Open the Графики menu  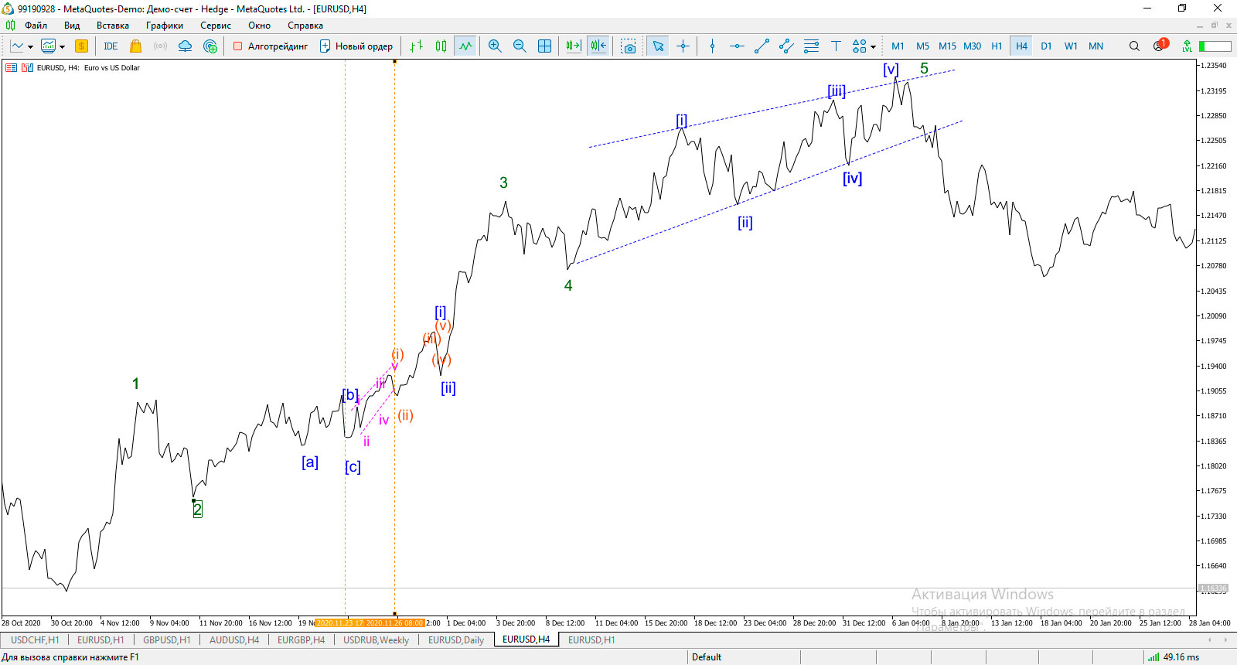[x=164, y=26]
